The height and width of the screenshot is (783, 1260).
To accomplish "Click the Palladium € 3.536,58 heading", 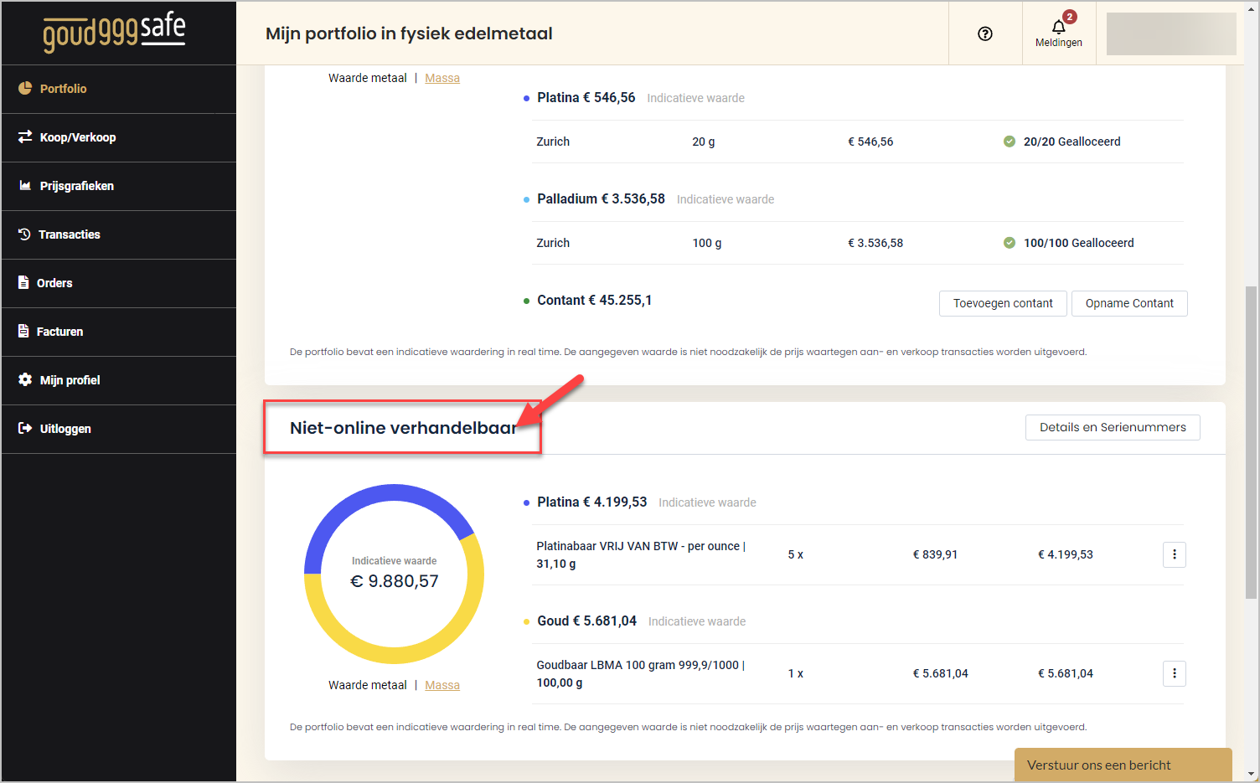I will click(x=601, y=199).
